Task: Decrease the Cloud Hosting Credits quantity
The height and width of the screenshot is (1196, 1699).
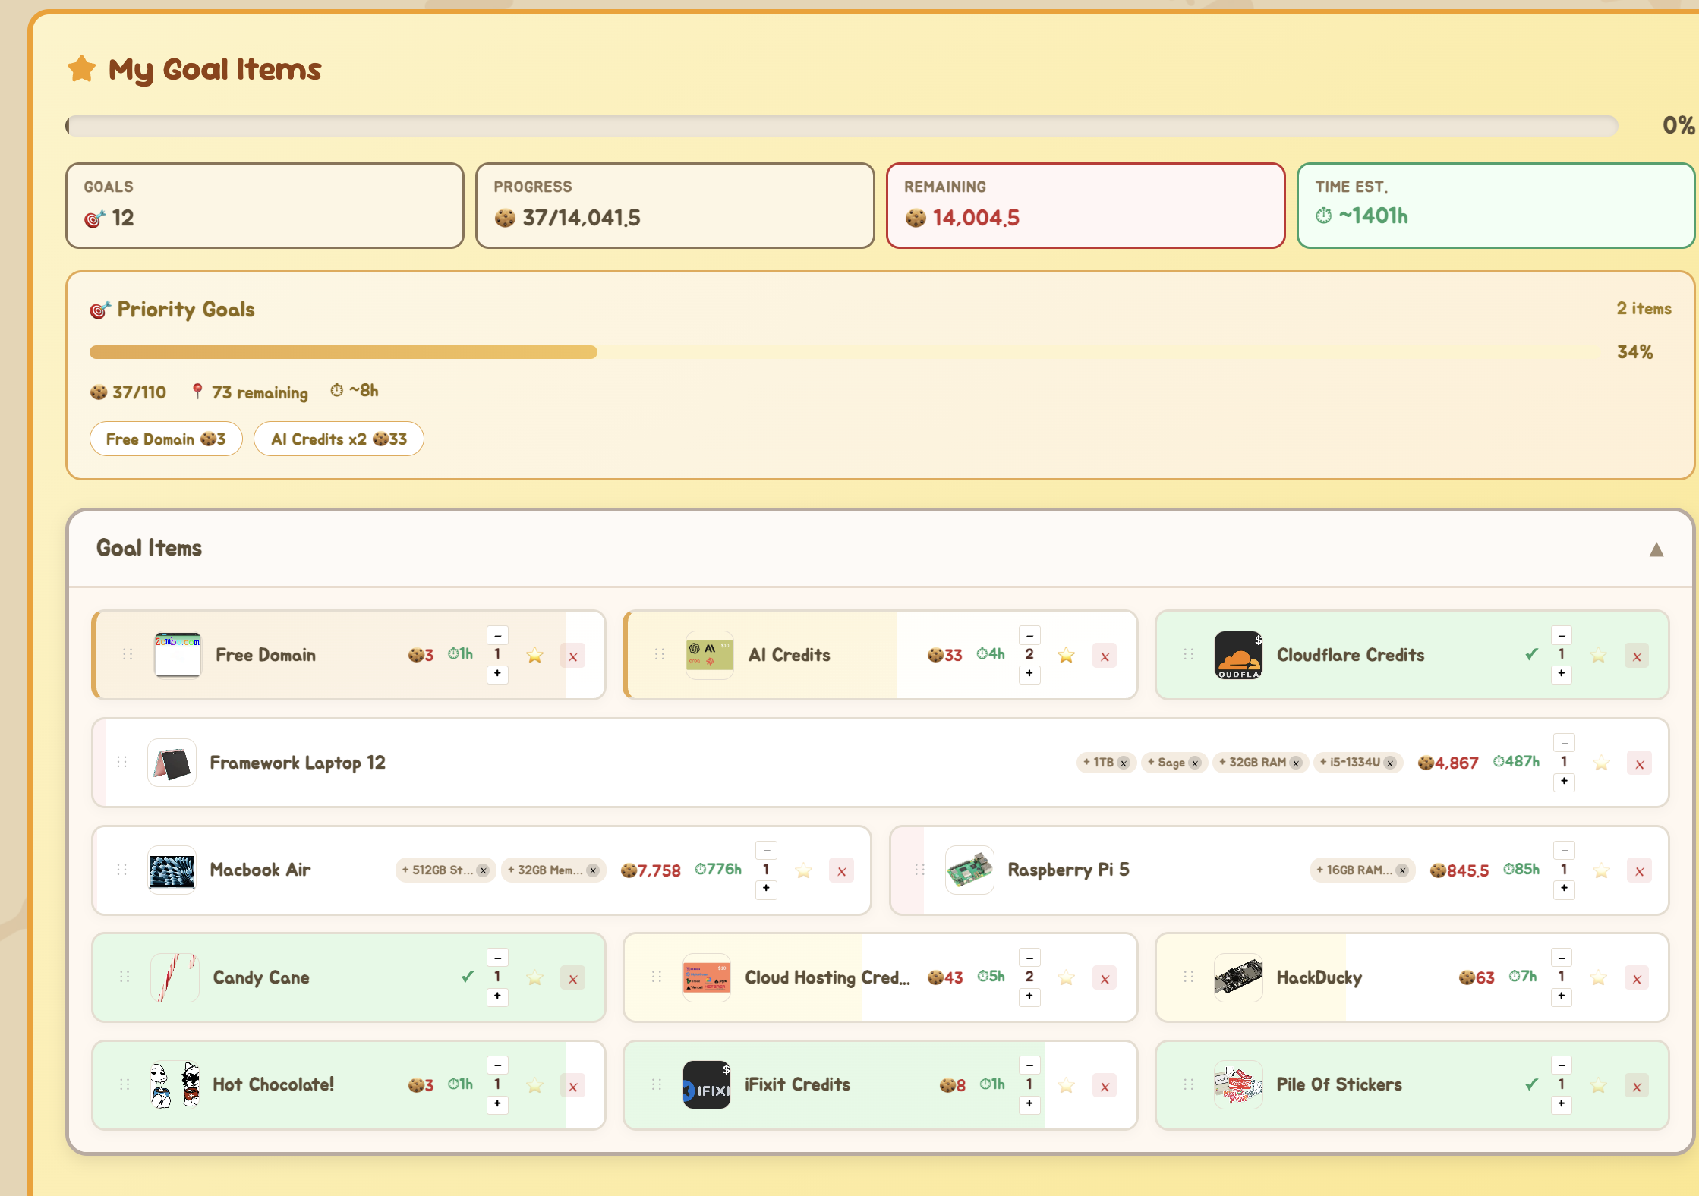Action: [1029, 958]
